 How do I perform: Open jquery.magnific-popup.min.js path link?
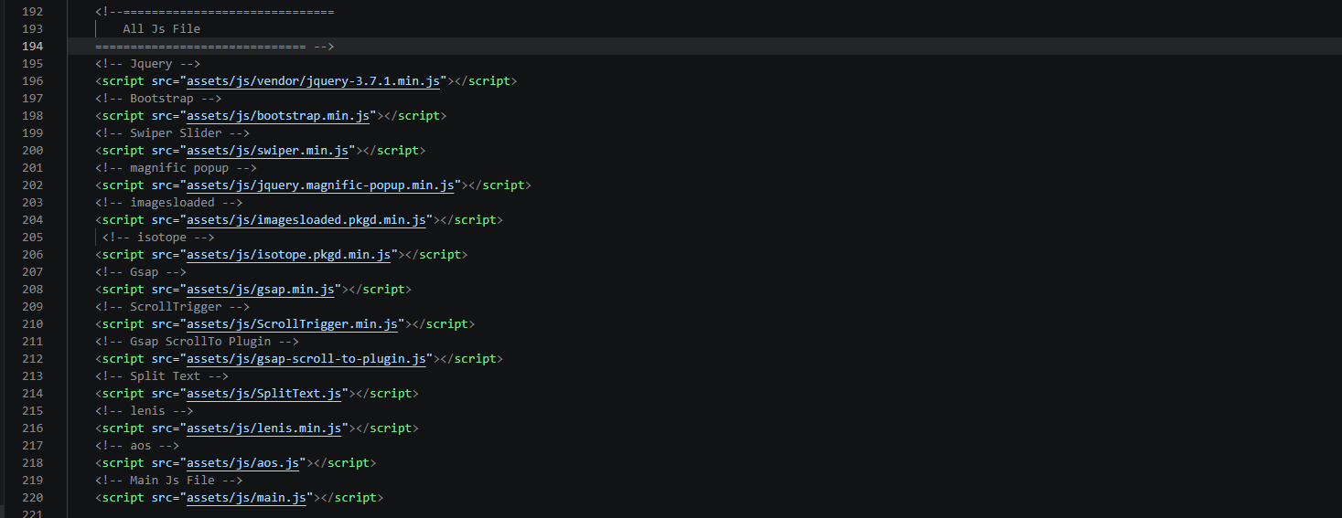[321, 185]
